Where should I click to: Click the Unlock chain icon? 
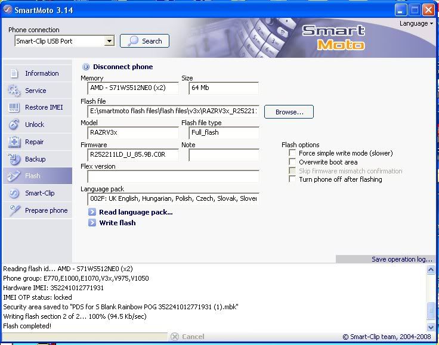[14, 125]
